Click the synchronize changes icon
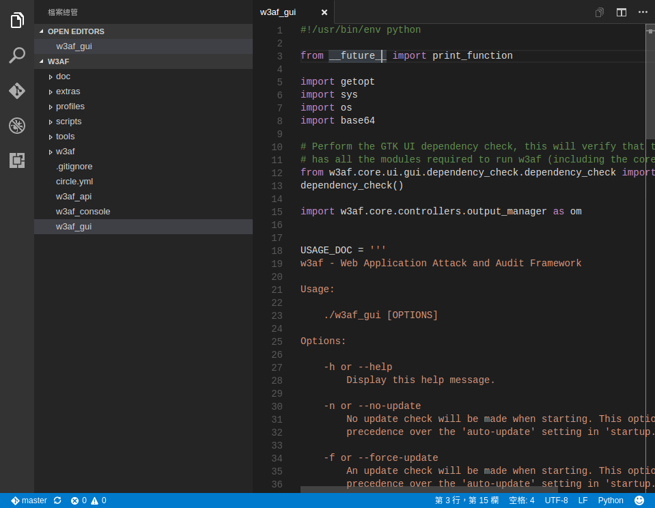The image size is (655, 508). 57,500
